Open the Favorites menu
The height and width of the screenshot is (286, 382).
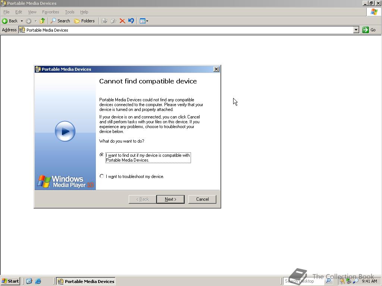(x=51, y=12)
